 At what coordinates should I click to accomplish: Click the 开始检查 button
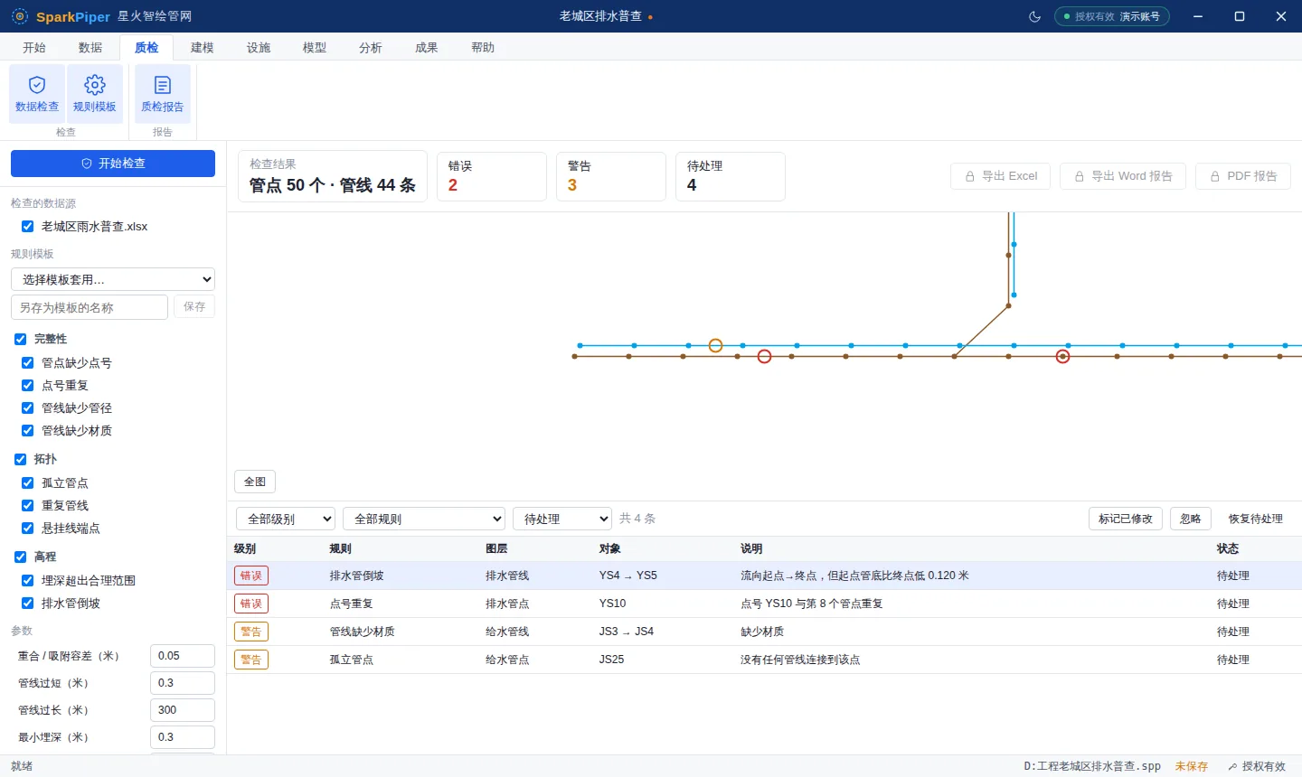coord(113,164)
